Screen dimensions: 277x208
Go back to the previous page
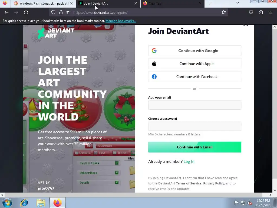6,12
